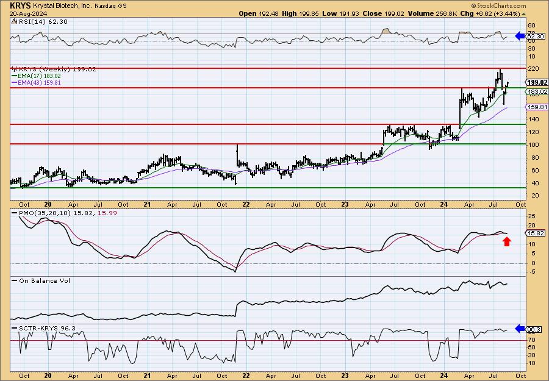Click the 183.02 EMA tag on right axis
Viewport: 549px width, 381px height.
pos(537,91)
